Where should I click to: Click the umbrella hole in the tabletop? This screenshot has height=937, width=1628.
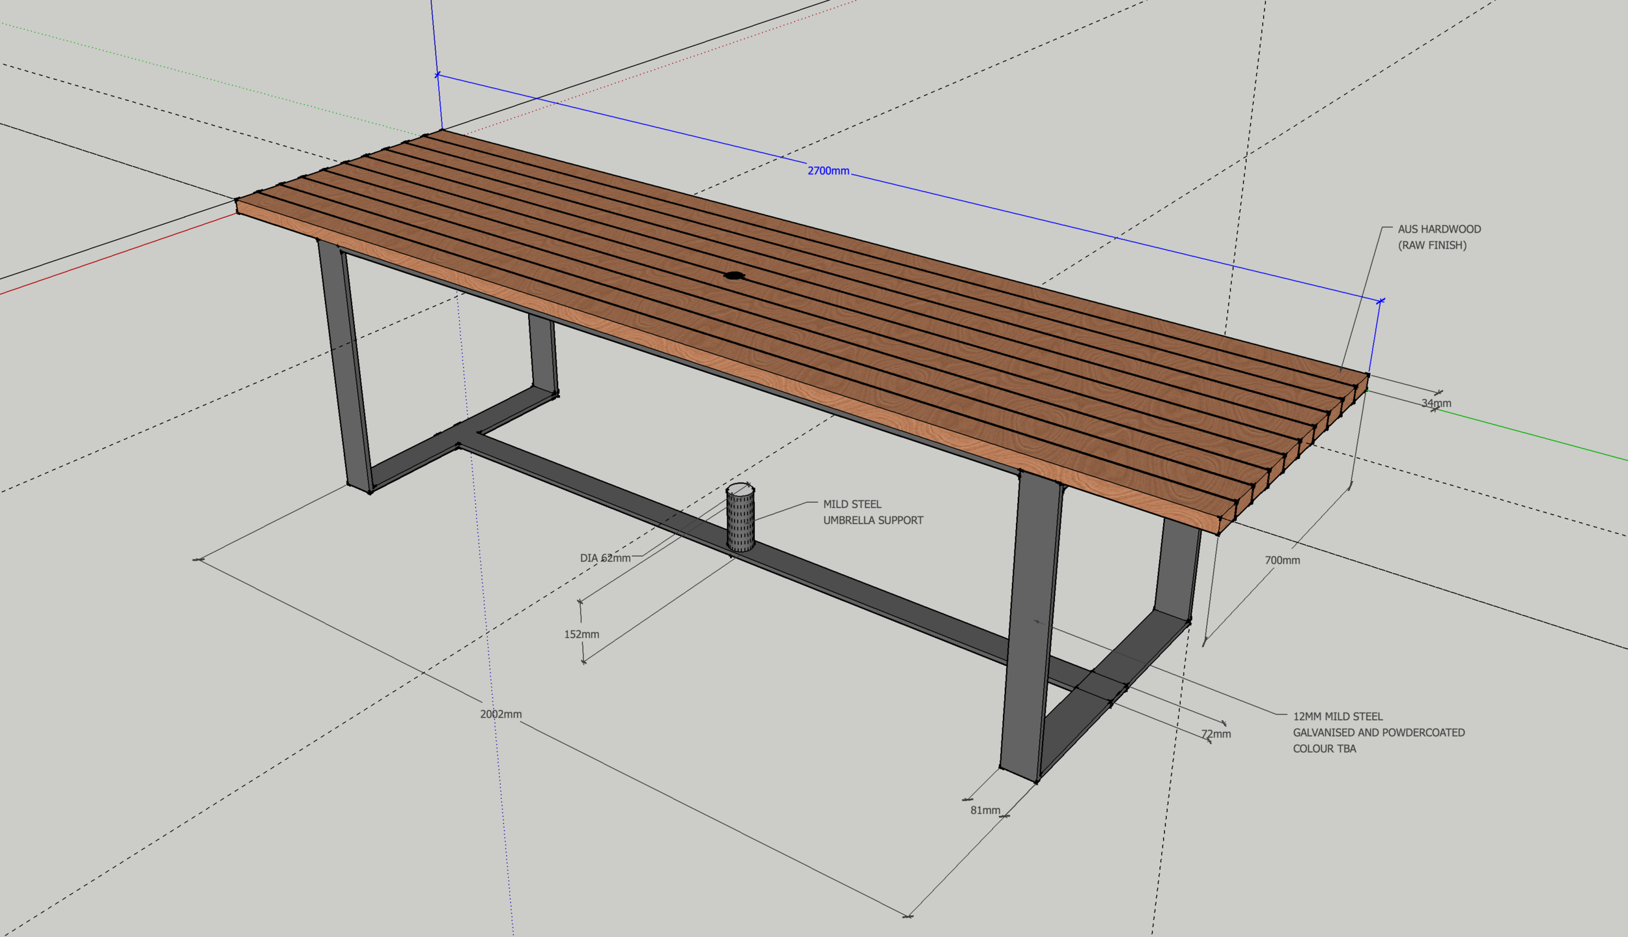point(735,275)
